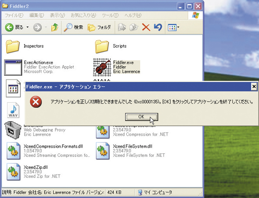
Task: Click the Fiddler.exe file name
Action: (x=123, y=63)
